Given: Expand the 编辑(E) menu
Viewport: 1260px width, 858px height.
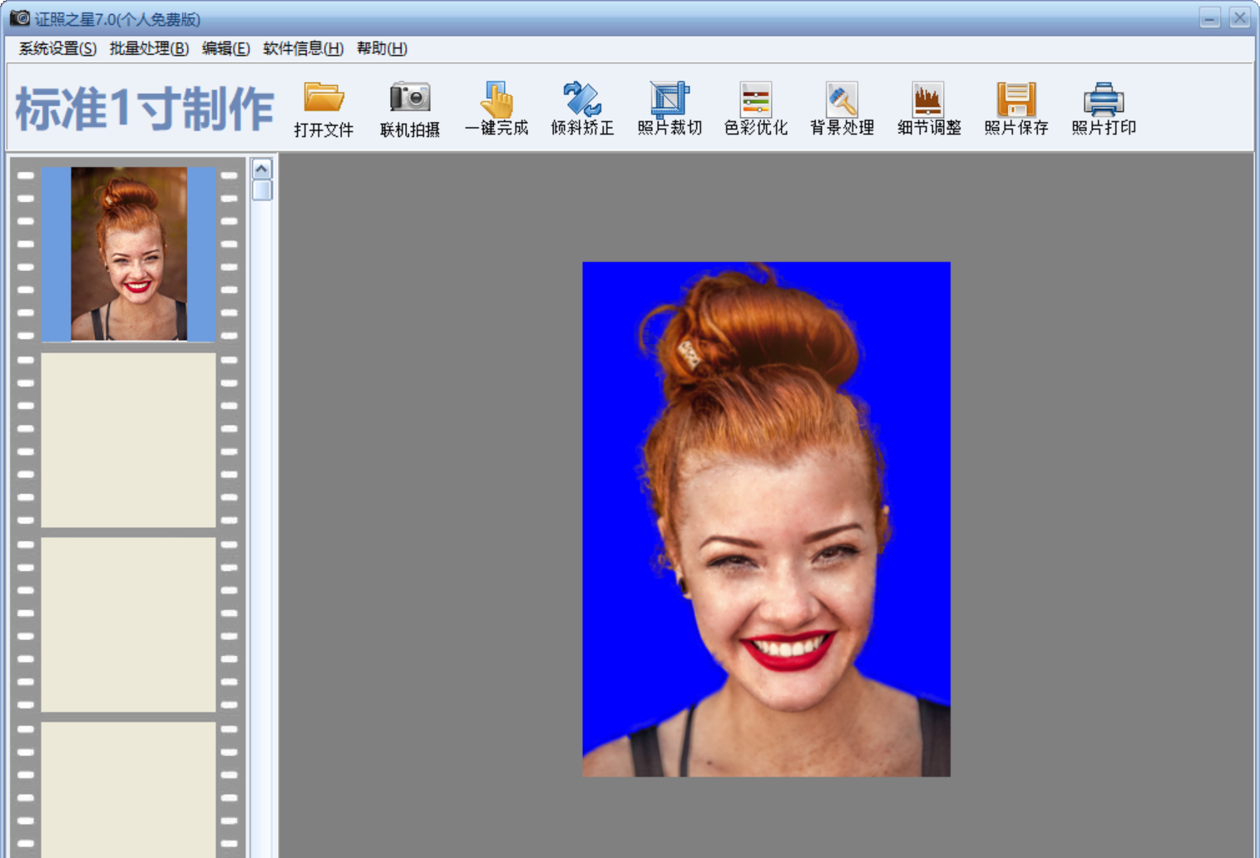Looking at the screenshot, I should [x=225, y=48].
